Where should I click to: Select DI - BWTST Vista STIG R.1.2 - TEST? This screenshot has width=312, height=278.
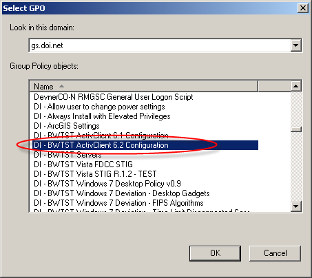95,174
